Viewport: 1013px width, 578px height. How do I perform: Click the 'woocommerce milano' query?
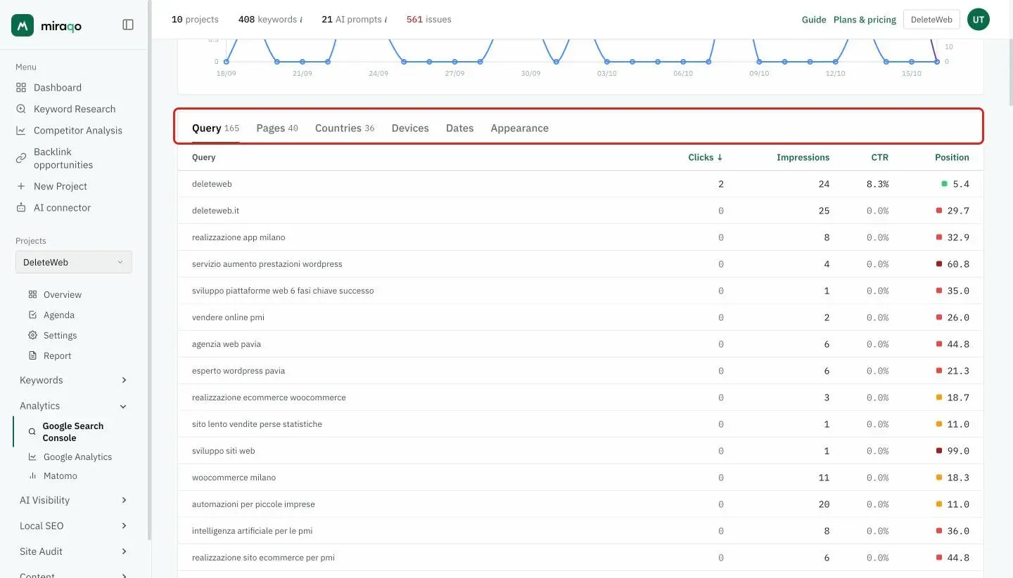pos(234,478)
